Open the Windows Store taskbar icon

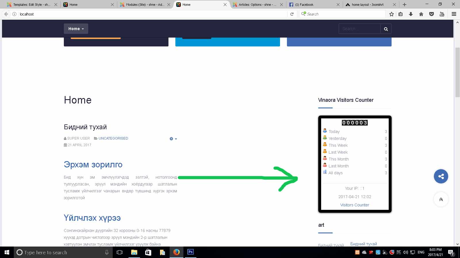click(x=148, y=252)
